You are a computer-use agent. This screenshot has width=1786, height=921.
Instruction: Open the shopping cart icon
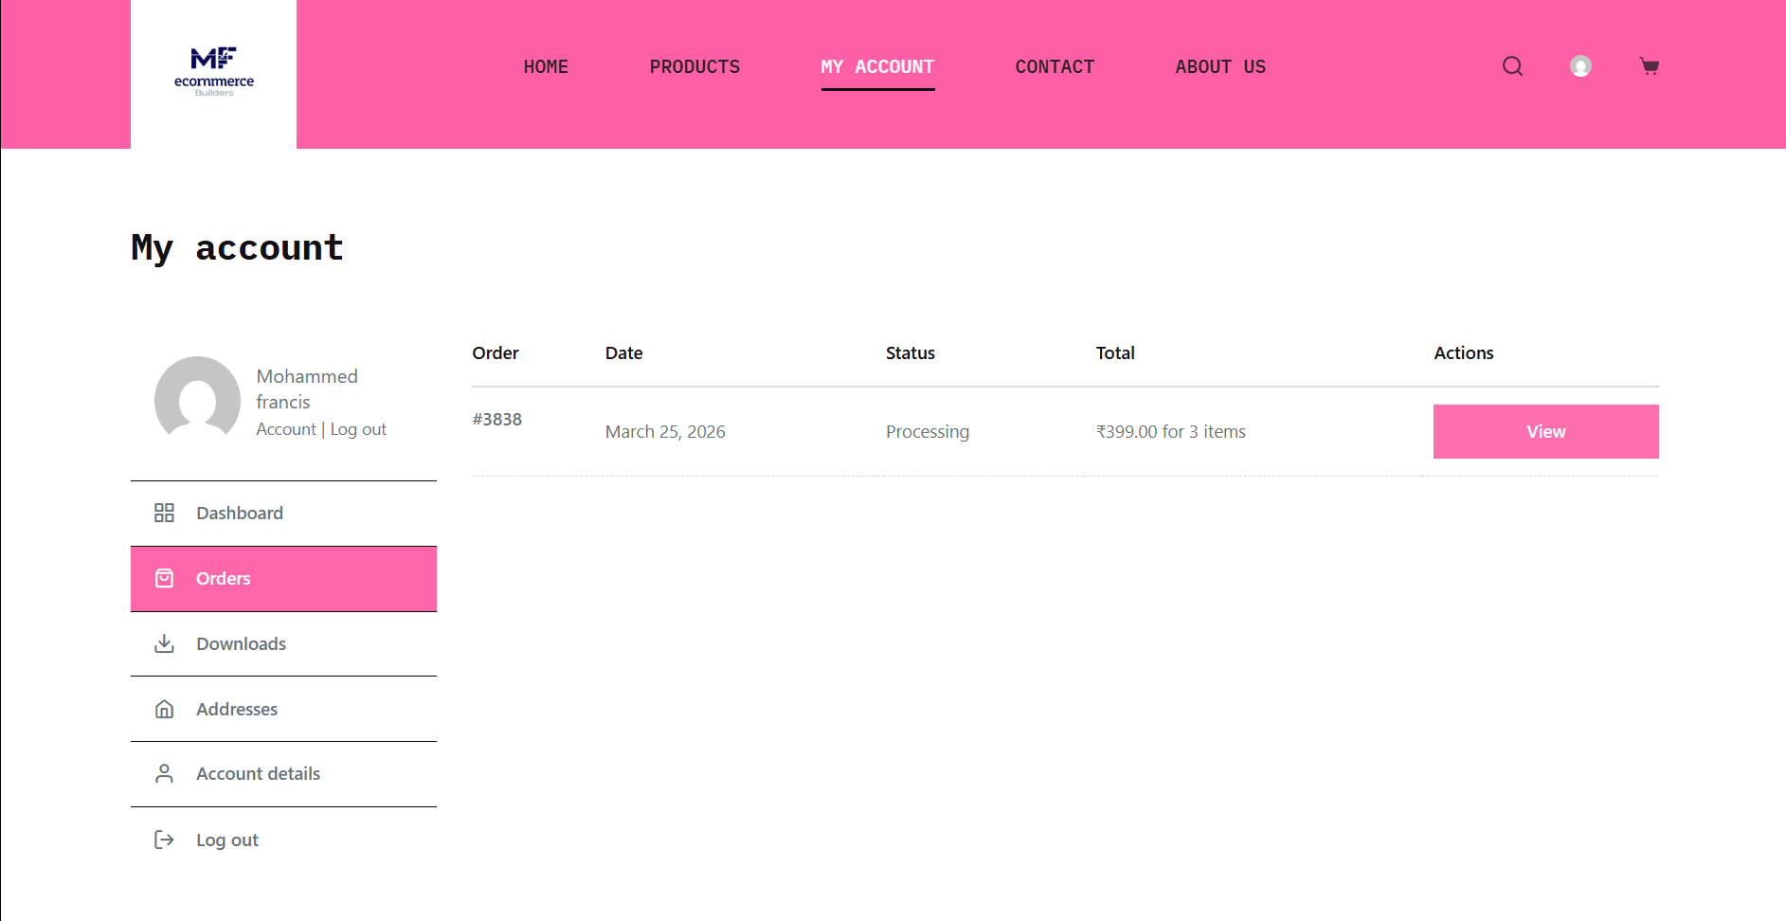click(1649, 66)
